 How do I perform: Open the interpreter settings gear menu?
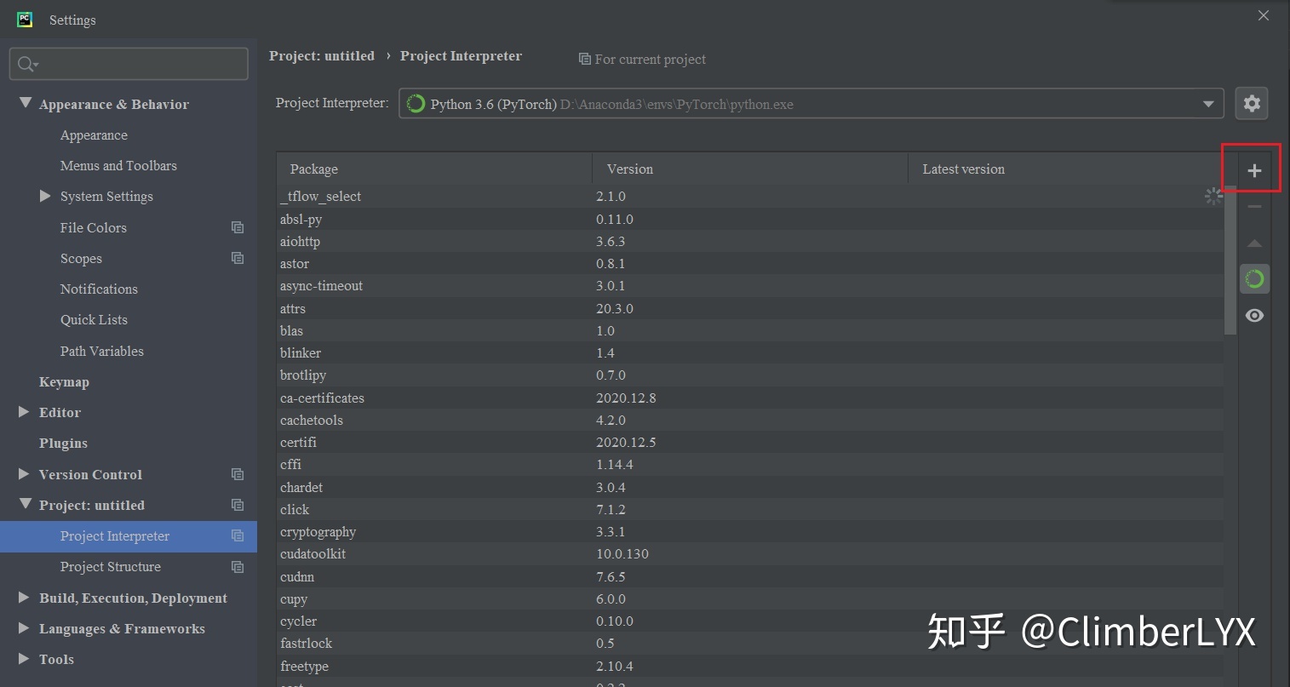click(x=1252, y=103)
